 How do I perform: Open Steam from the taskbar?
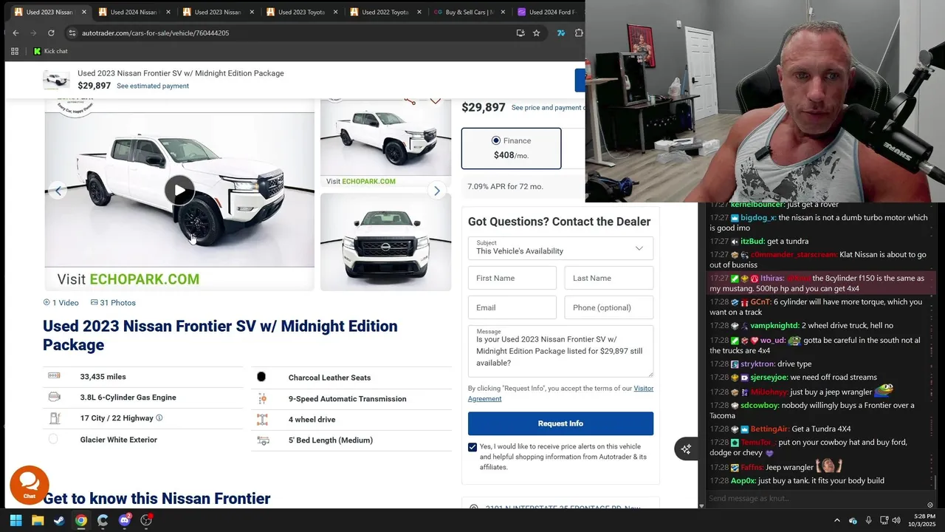coord(59,520)
